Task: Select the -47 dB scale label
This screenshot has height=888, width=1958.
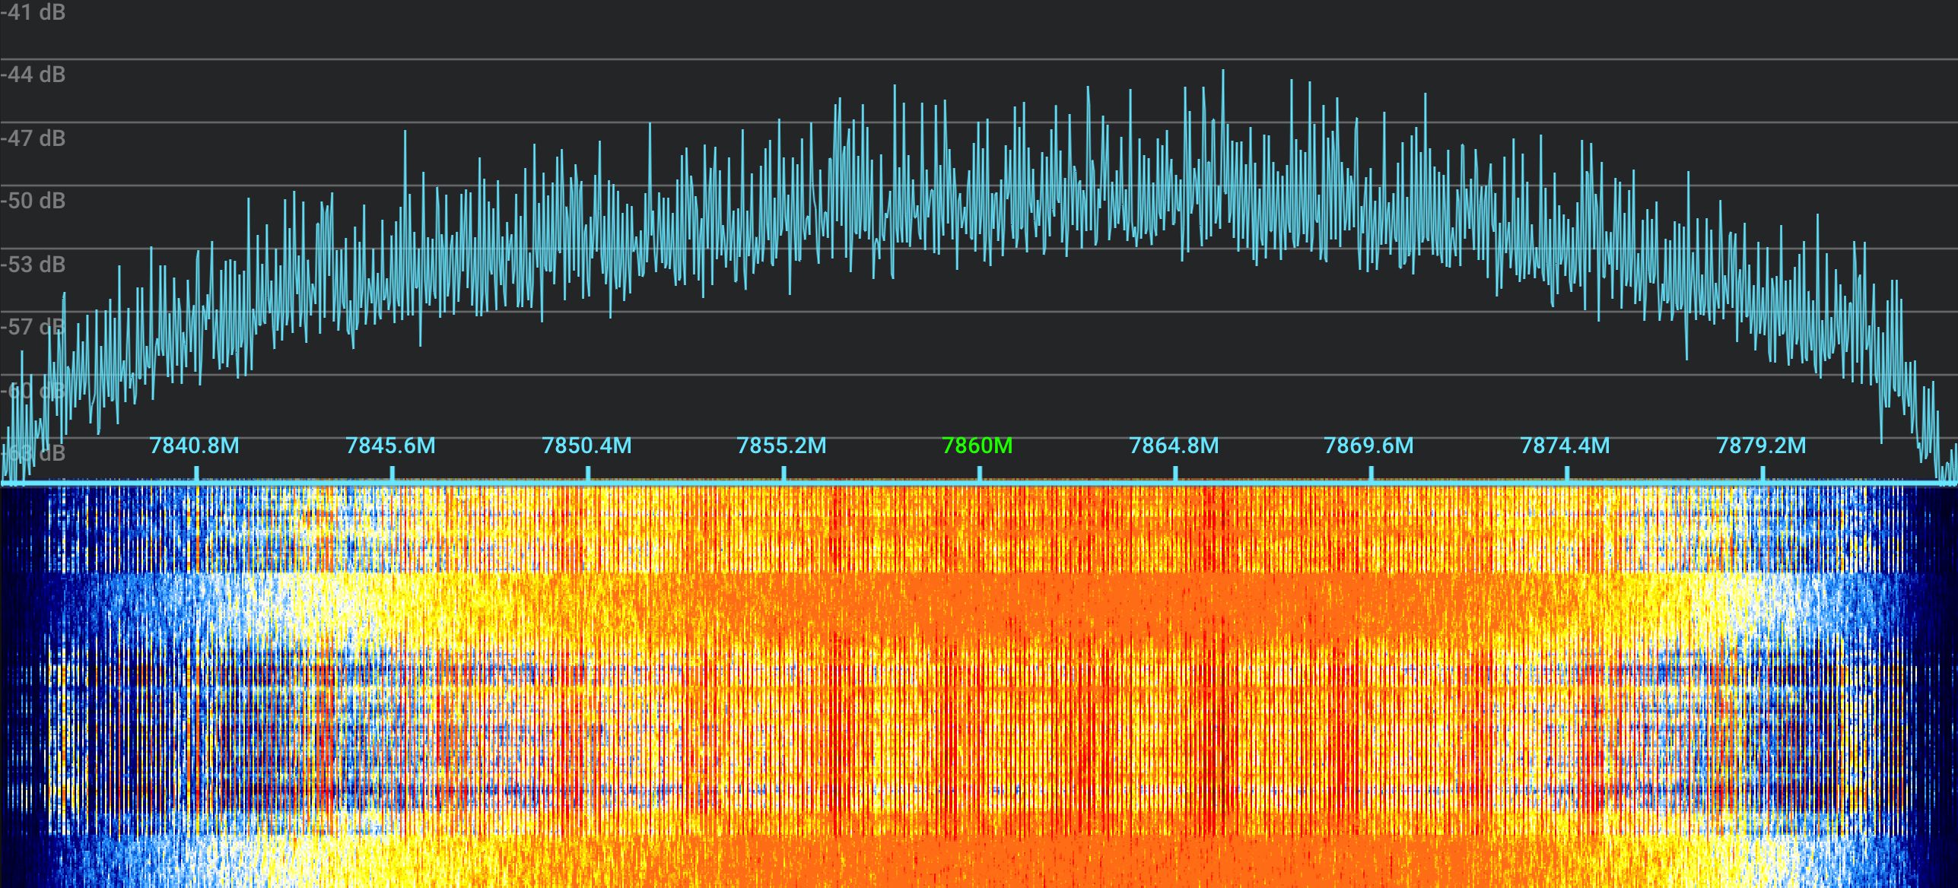Action: pos(33,138)
